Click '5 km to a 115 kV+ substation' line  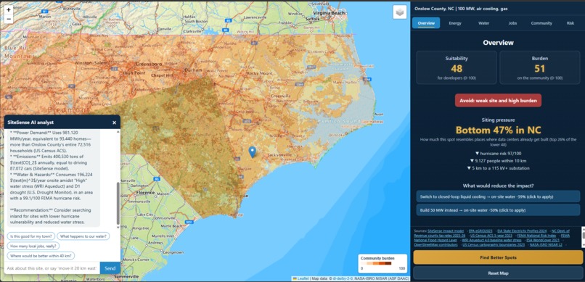click(x=498, y=168)
